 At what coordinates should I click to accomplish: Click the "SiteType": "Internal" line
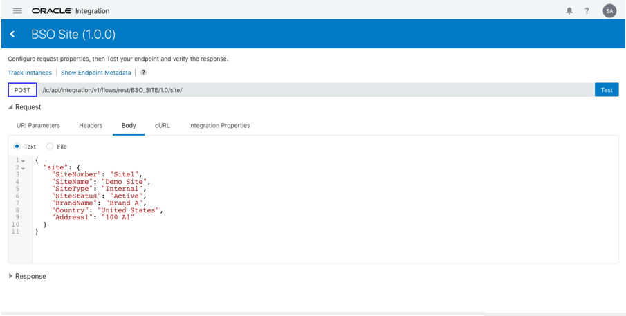point(100,189)
